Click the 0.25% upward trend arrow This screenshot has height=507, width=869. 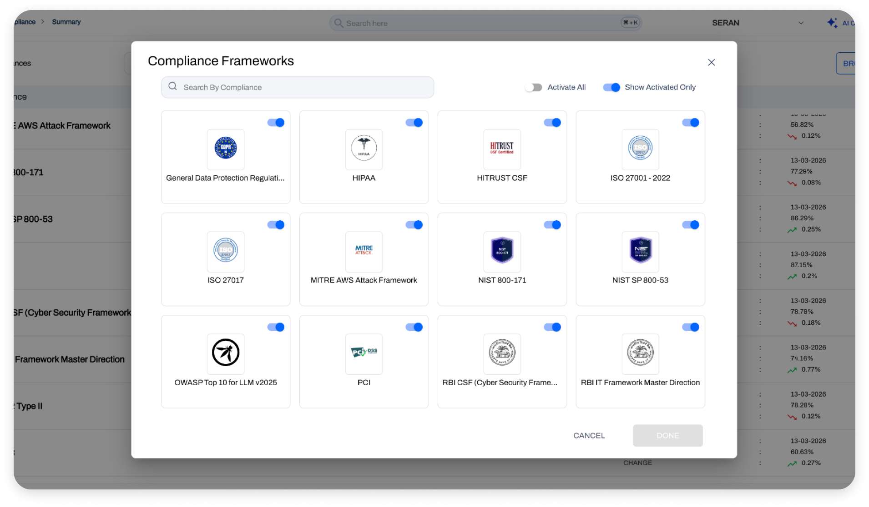[792, 230]
